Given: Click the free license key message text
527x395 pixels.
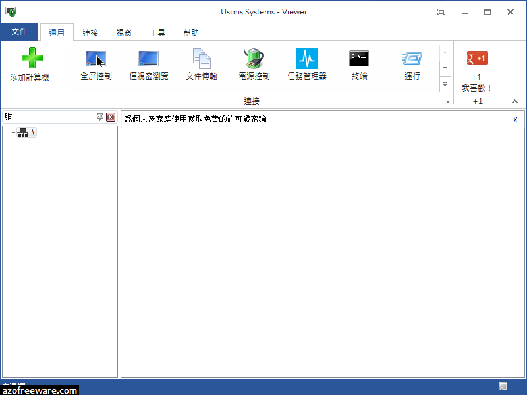Looking at the screenshot, I should (x=195, y=119).
